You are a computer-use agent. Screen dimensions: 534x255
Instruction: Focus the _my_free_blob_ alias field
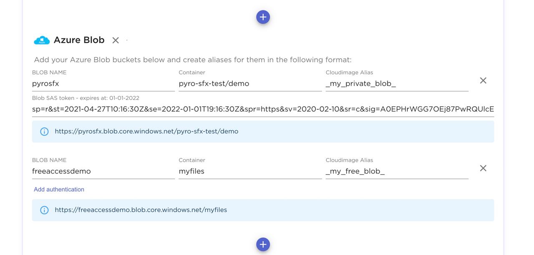396,171
